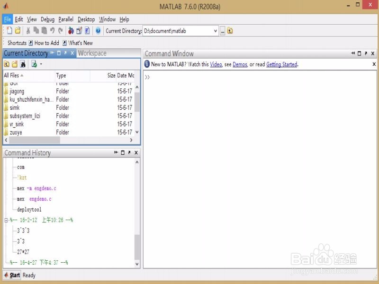Open the Parallel menu
Viewport: 379px width, 284px height.
click(66, 19)
